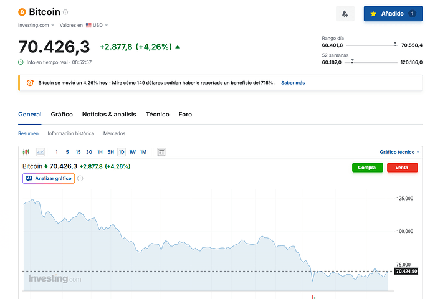This screenshot has width=430, height=299.
Task: Click the large price 70.426,3
Action: 54,47
